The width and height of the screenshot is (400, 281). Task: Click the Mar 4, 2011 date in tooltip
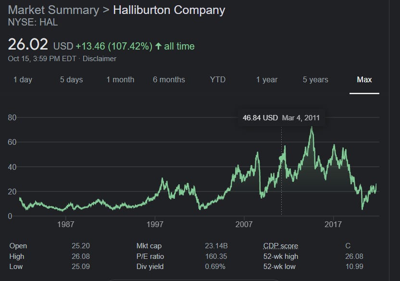click(301, 118)
